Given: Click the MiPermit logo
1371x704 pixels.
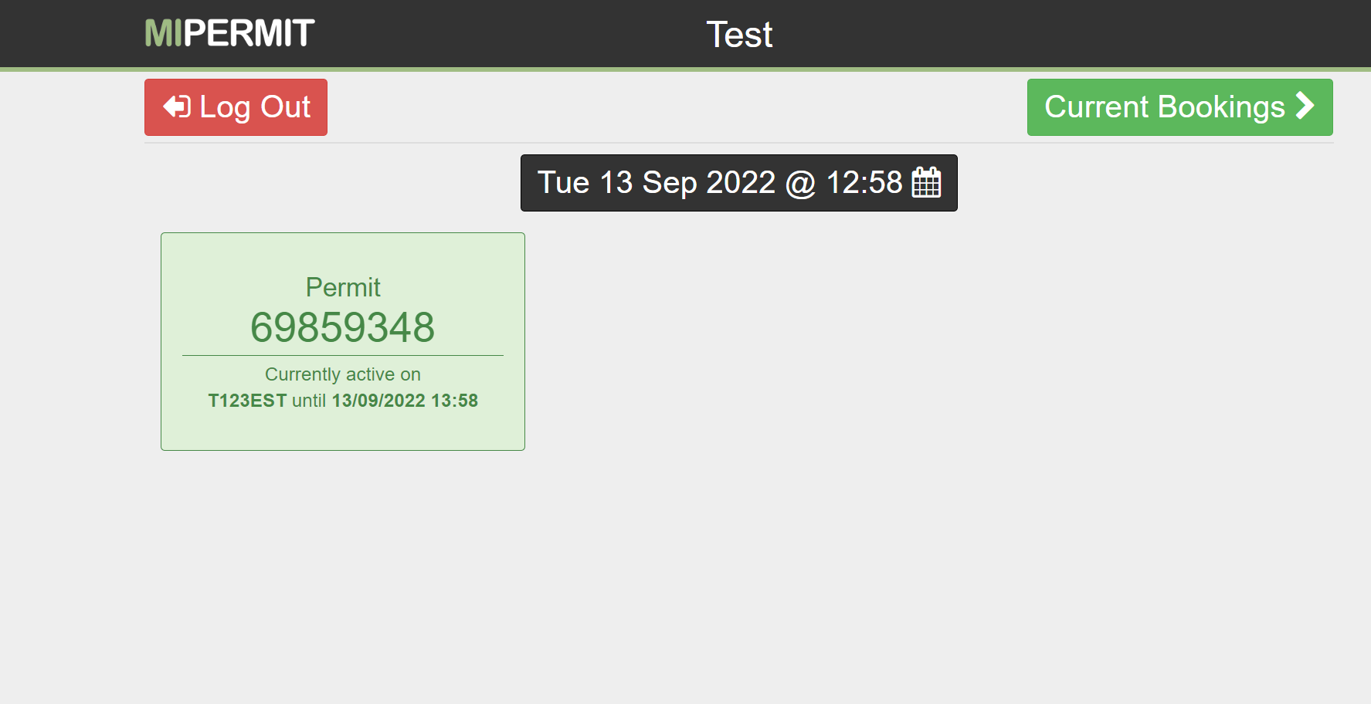Looking at the screenshot, I should click(229, 33).
